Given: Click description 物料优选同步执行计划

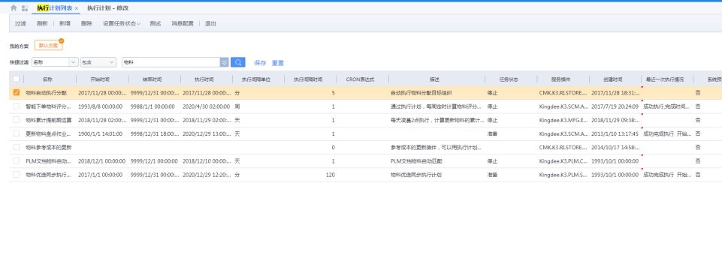Looking at the screenshot, I should [415, 175].
